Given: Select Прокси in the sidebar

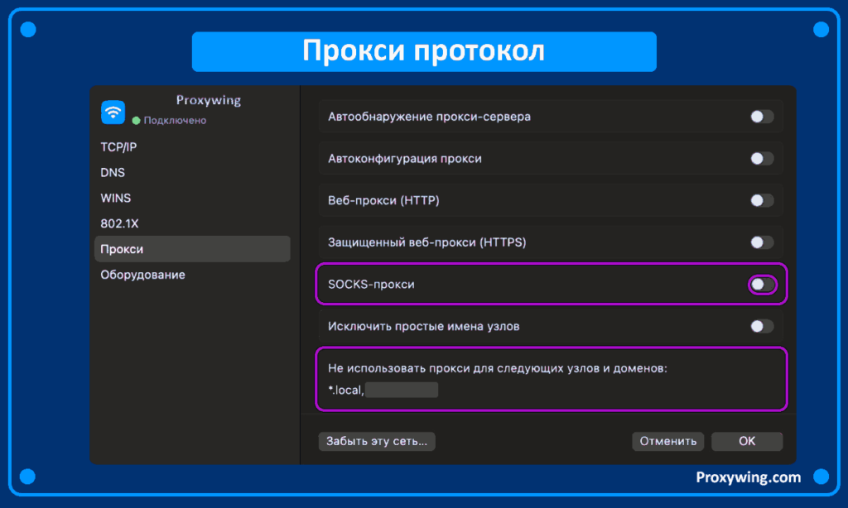Looking at the screenshot, I should [192, 249].
